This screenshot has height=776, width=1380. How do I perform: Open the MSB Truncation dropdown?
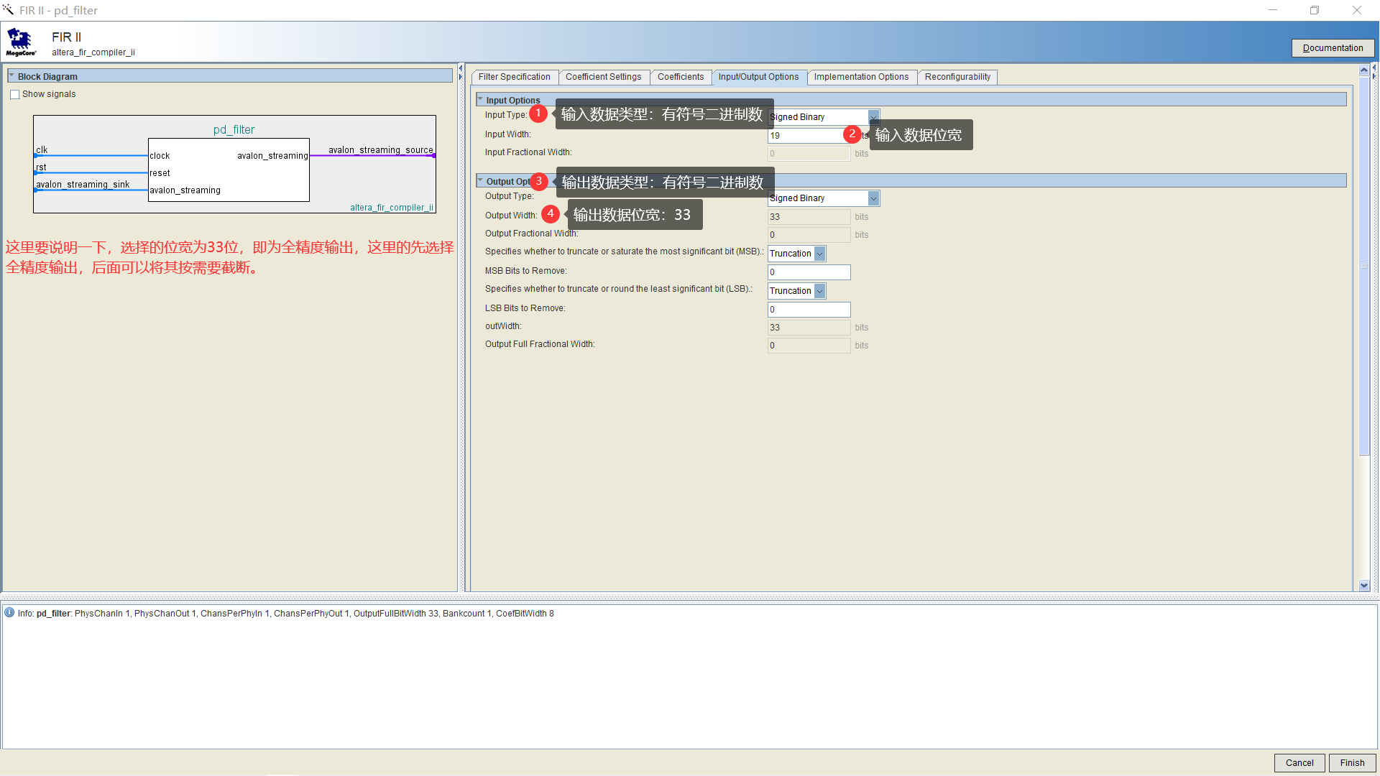[x=820, y=254]
